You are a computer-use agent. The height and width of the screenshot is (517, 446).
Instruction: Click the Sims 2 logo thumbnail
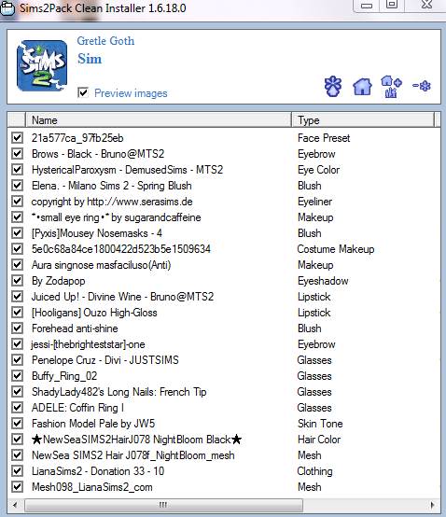click(x=42, y=65)
